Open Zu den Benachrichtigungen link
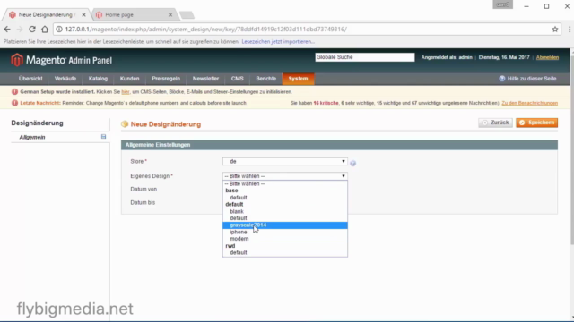Screen dimensions: 574x322 pyautogui.click(x=530, y=103)
